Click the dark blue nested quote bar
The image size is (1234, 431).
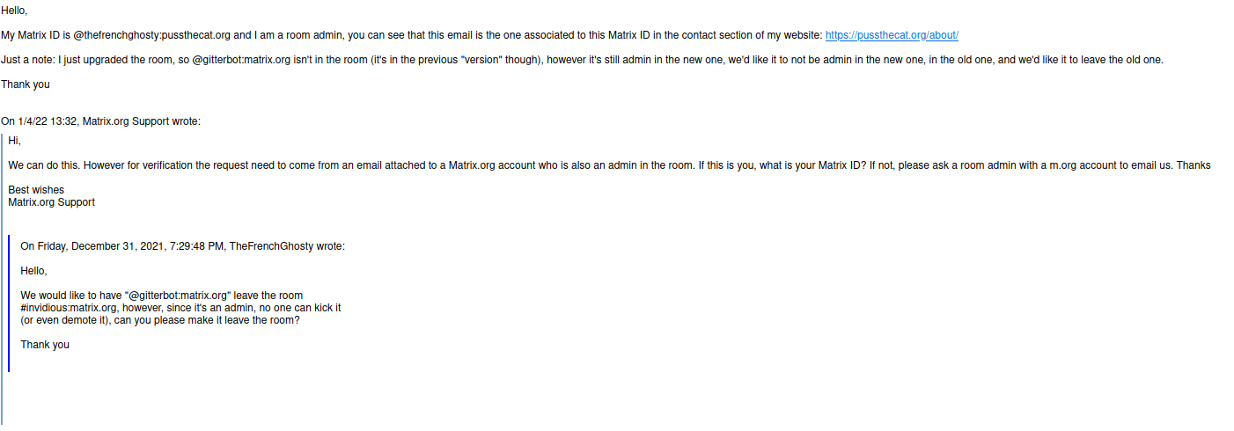click(9, 303)
